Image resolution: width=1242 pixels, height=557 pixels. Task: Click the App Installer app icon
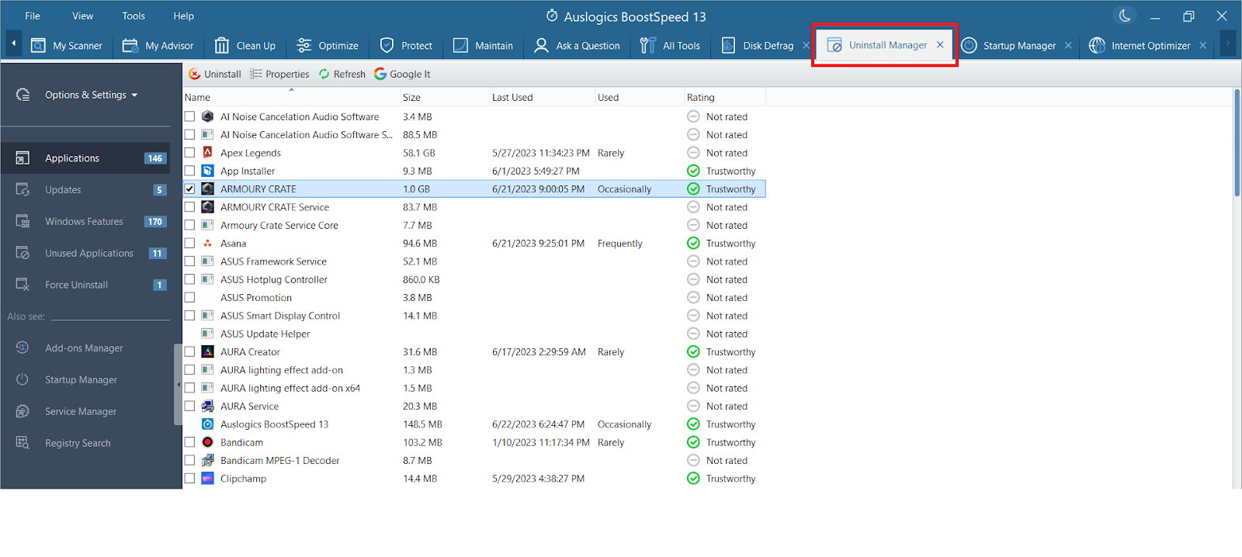(x=208, y=171)
